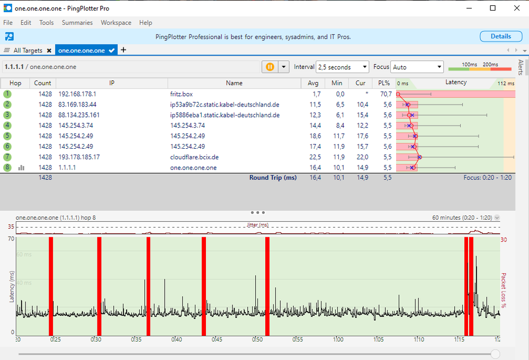The width and height of the screenshot is (529, 360).
Task: Click the hop 8 bar graph icon
Action: (22, 168)
